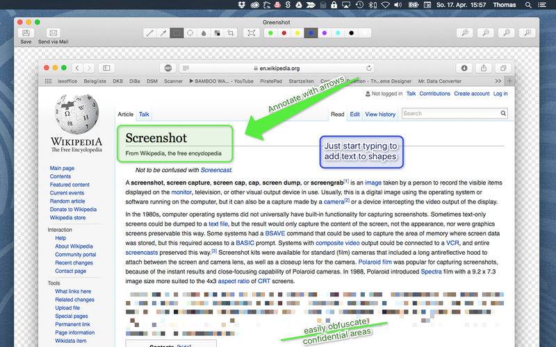This screenshot has height=347, width=556.
Task: Switch to the Article tab
Action: tap(126, 114)
